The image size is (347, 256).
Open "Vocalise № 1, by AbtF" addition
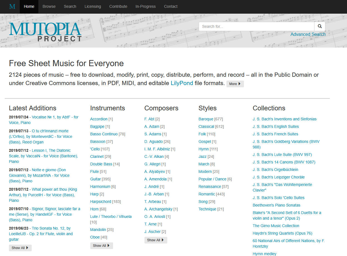[x=54, y=117]
